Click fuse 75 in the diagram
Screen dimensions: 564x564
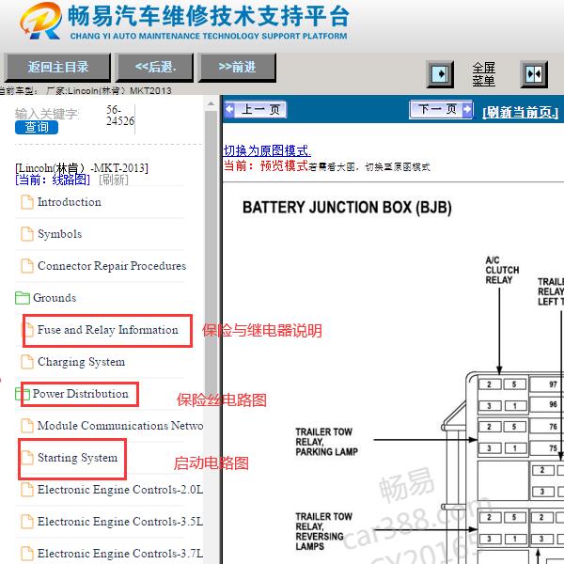click(x=553, y=448)
